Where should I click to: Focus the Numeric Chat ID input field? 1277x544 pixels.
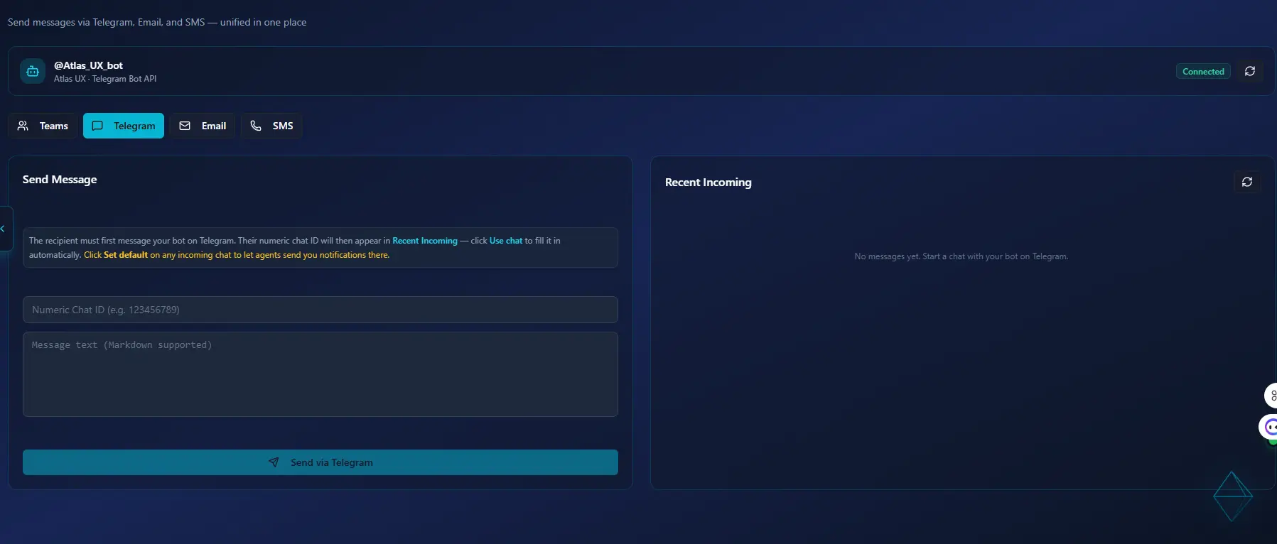(320, 310)
